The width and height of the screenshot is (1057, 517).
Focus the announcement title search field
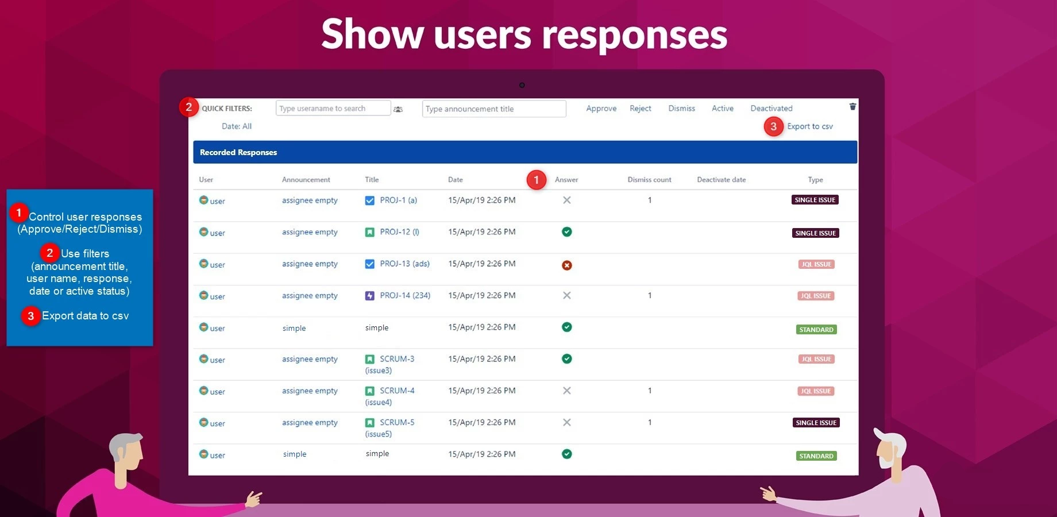coord(494,109)
